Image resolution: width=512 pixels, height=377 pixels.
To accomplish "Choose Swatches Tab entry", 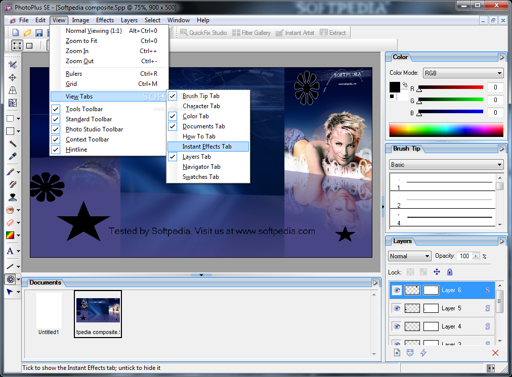I will pyautogui.click(x=208, y=177).
